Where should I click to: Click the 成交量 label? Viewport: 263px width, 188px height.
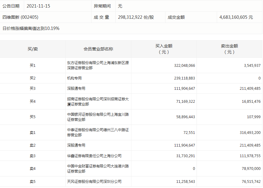[x=101, y=17]
